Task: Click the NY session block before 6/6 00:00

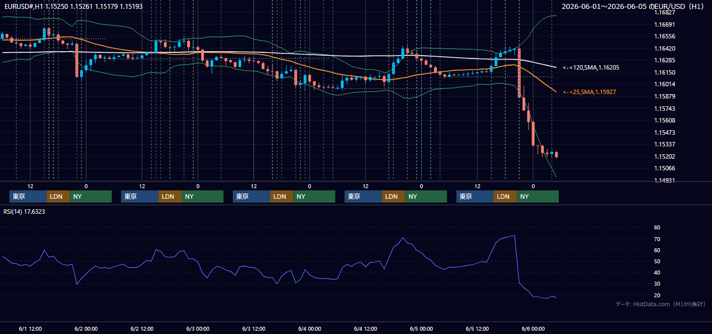Action: (537, 197)
